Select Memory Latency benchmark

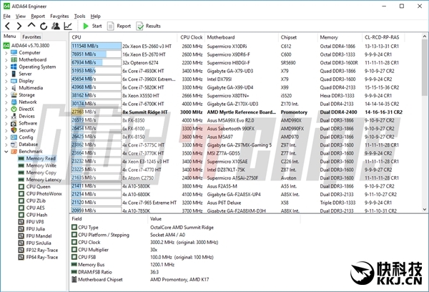pyautogui.click(x=42, y=180)
